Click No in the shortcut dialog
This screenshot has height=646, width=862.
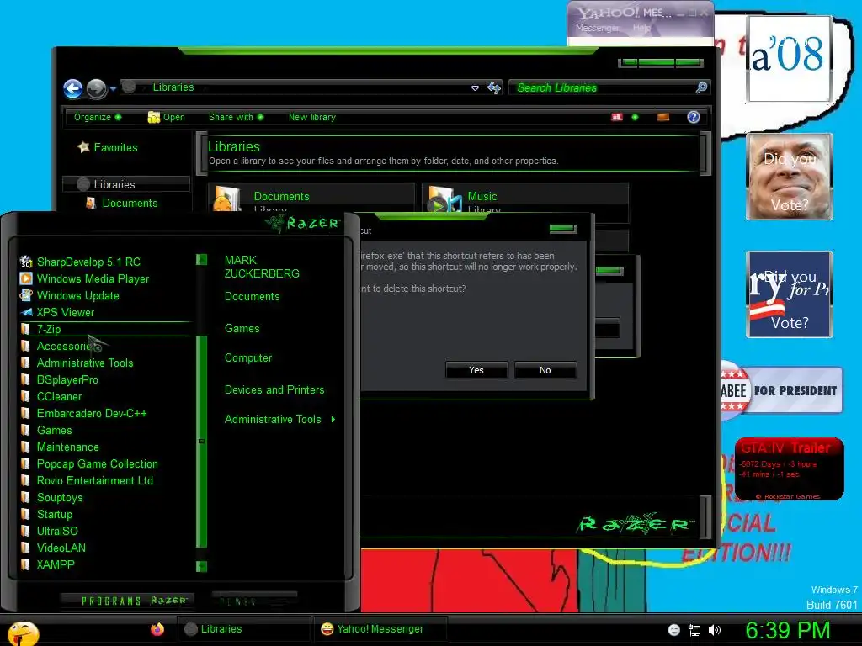click(545, 370)
